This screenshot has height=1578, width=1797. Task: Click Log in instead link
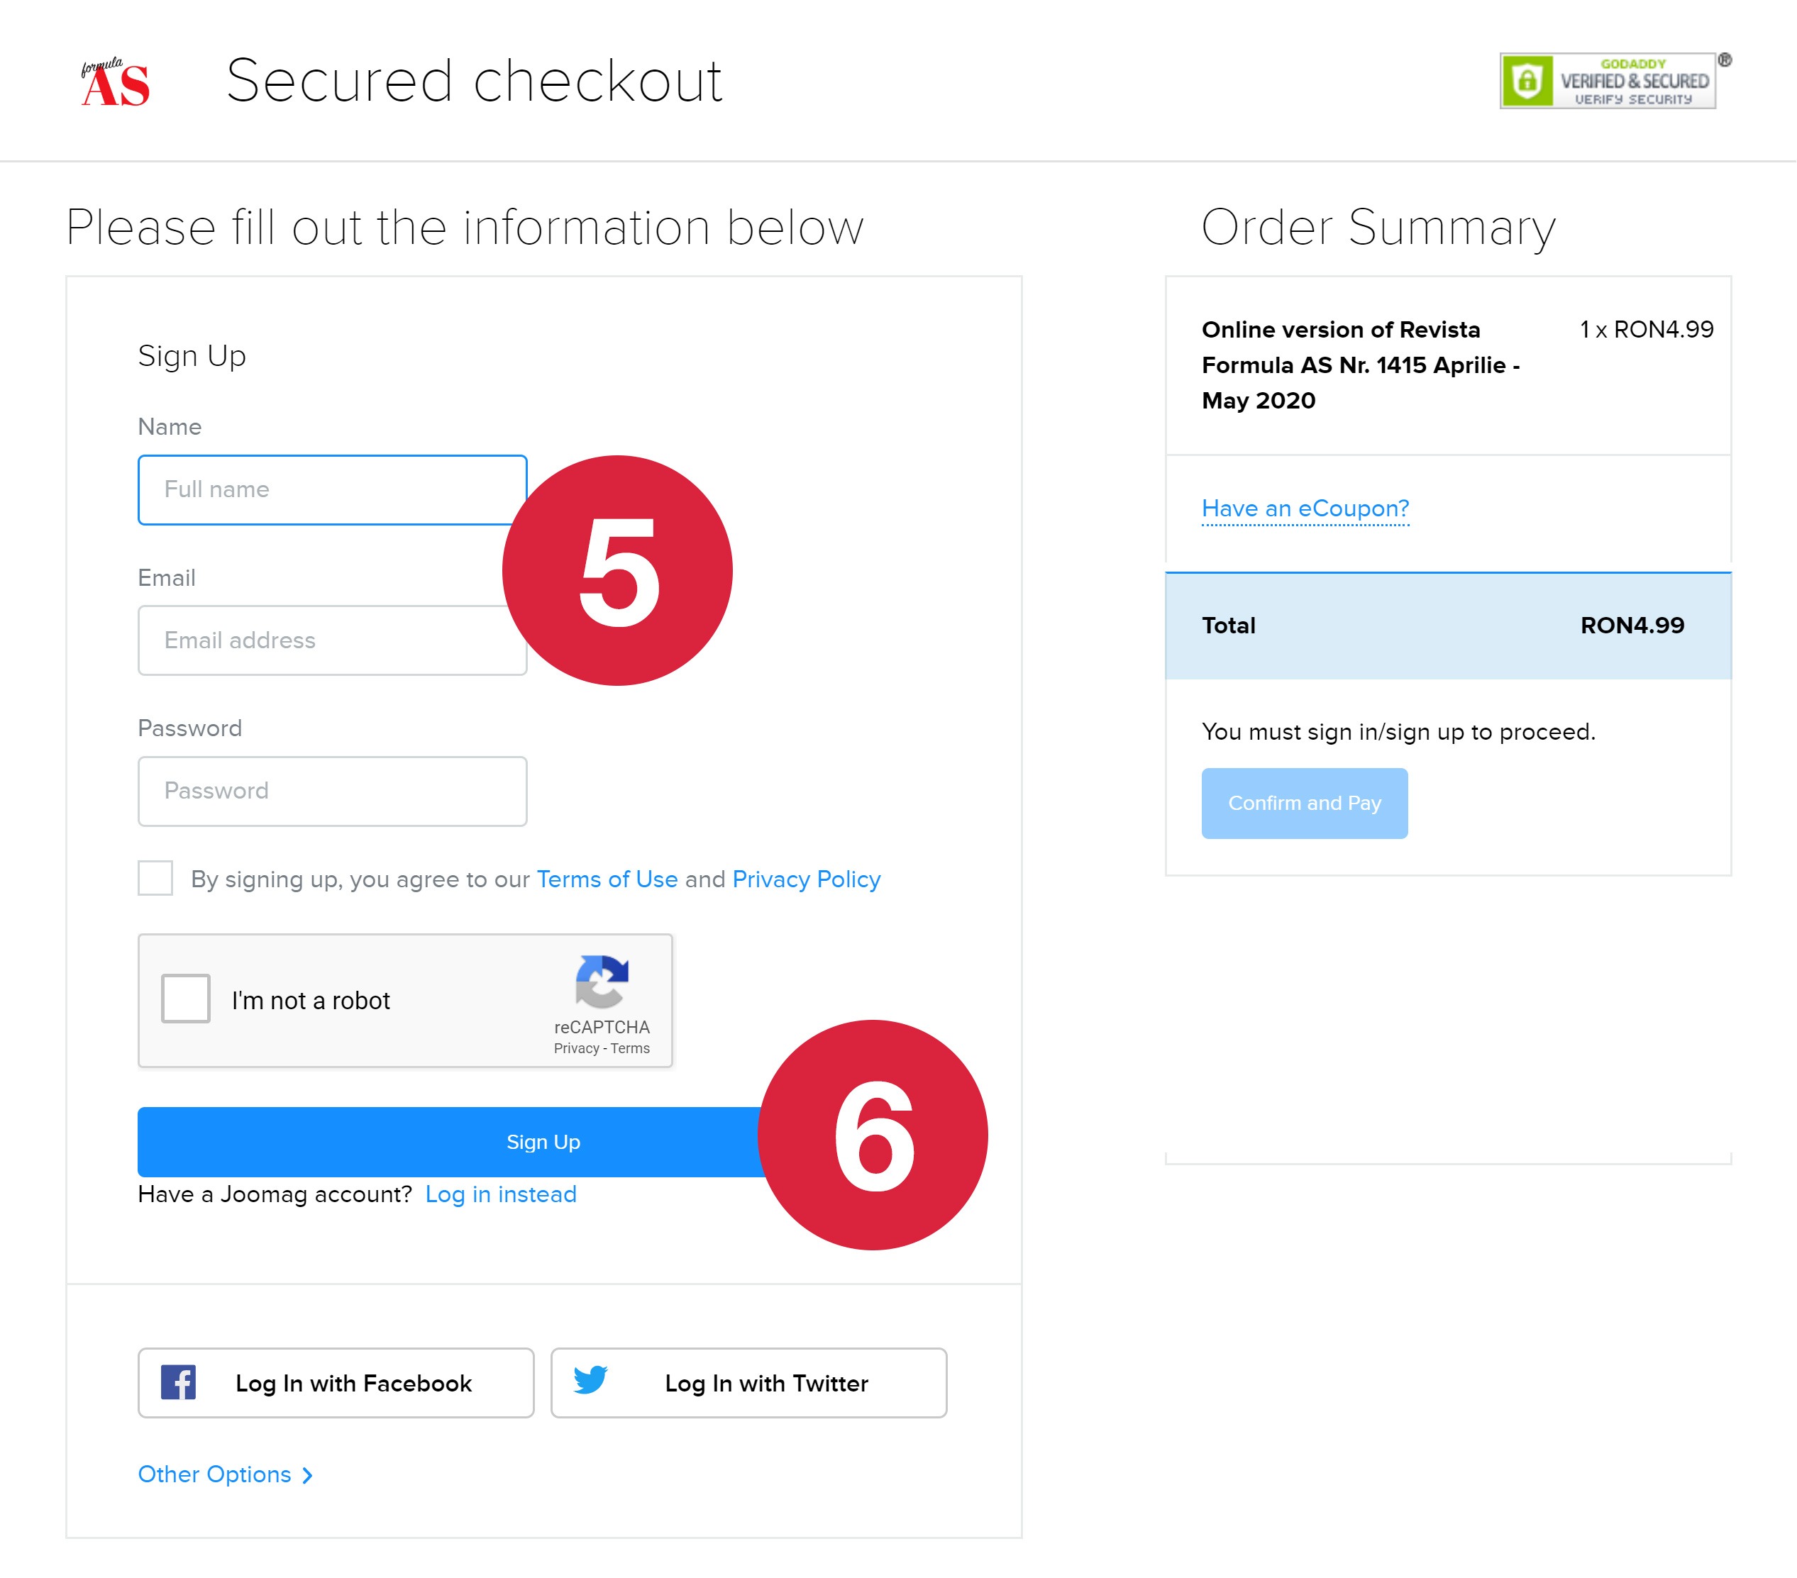point(500,1195)
